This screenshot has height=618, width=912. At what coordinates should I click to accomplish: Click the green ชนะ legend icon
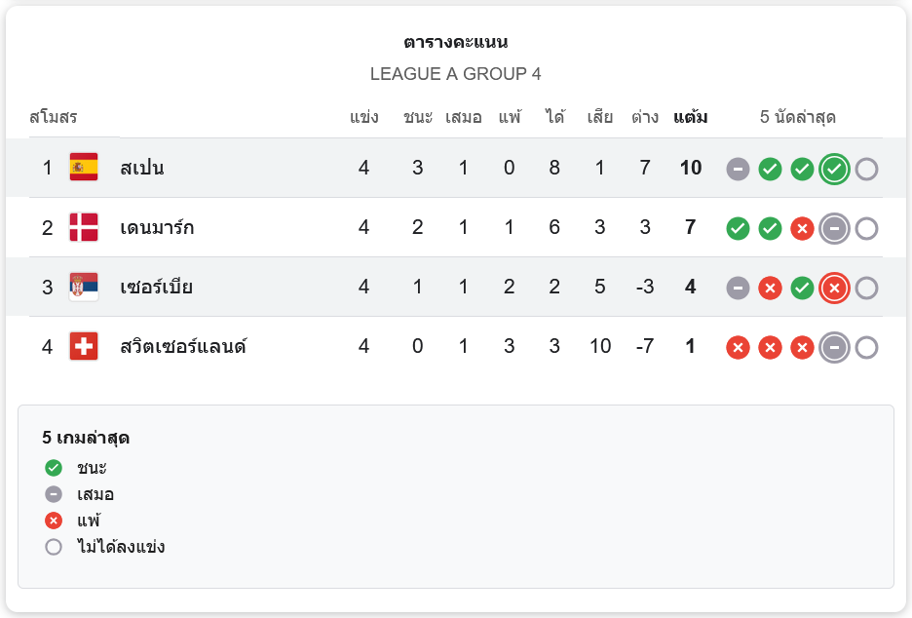coord(54,468)
